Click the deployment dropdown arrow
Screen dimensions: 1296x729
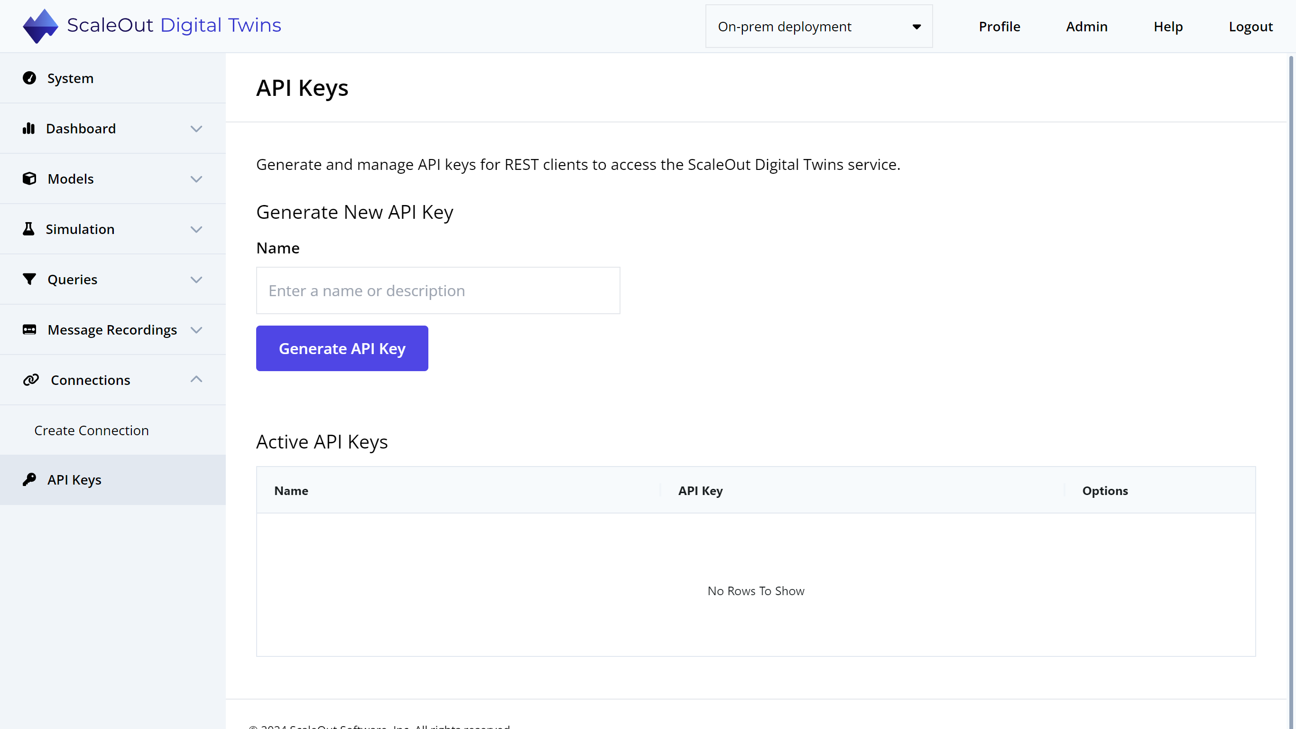coord(916,27)
